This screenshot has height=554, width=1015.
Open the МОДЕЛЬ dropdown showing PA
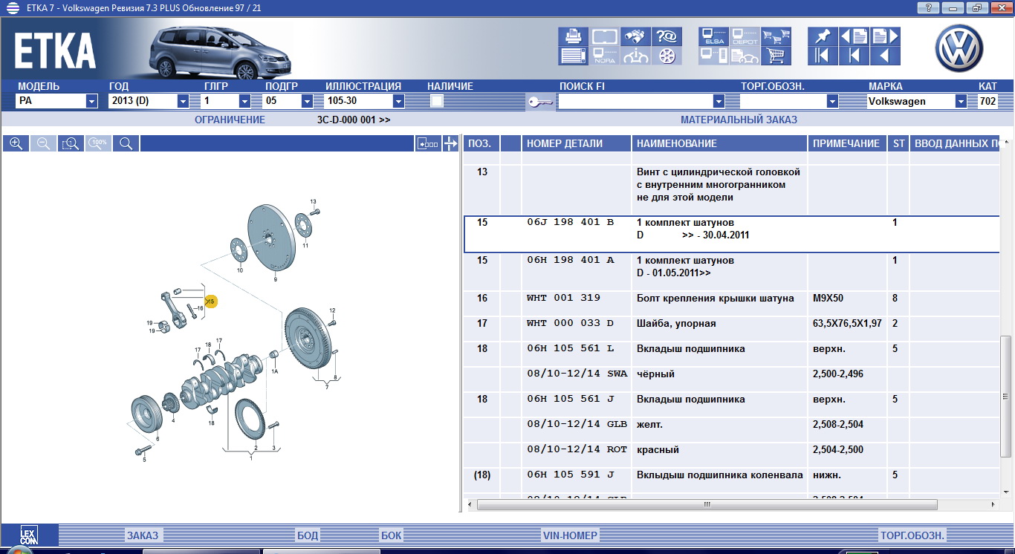pyautogui.click(x=92, y=101)
